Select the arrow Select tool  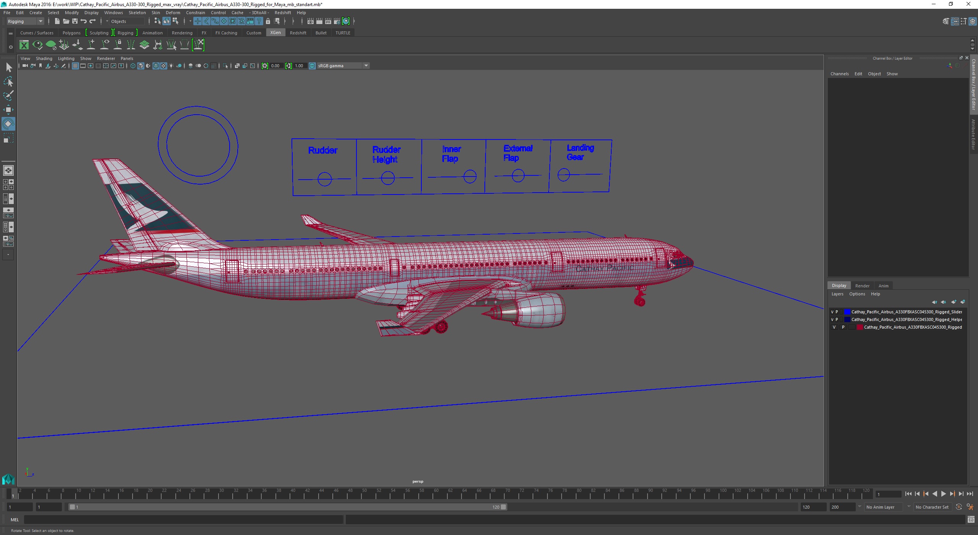point(8,68)
